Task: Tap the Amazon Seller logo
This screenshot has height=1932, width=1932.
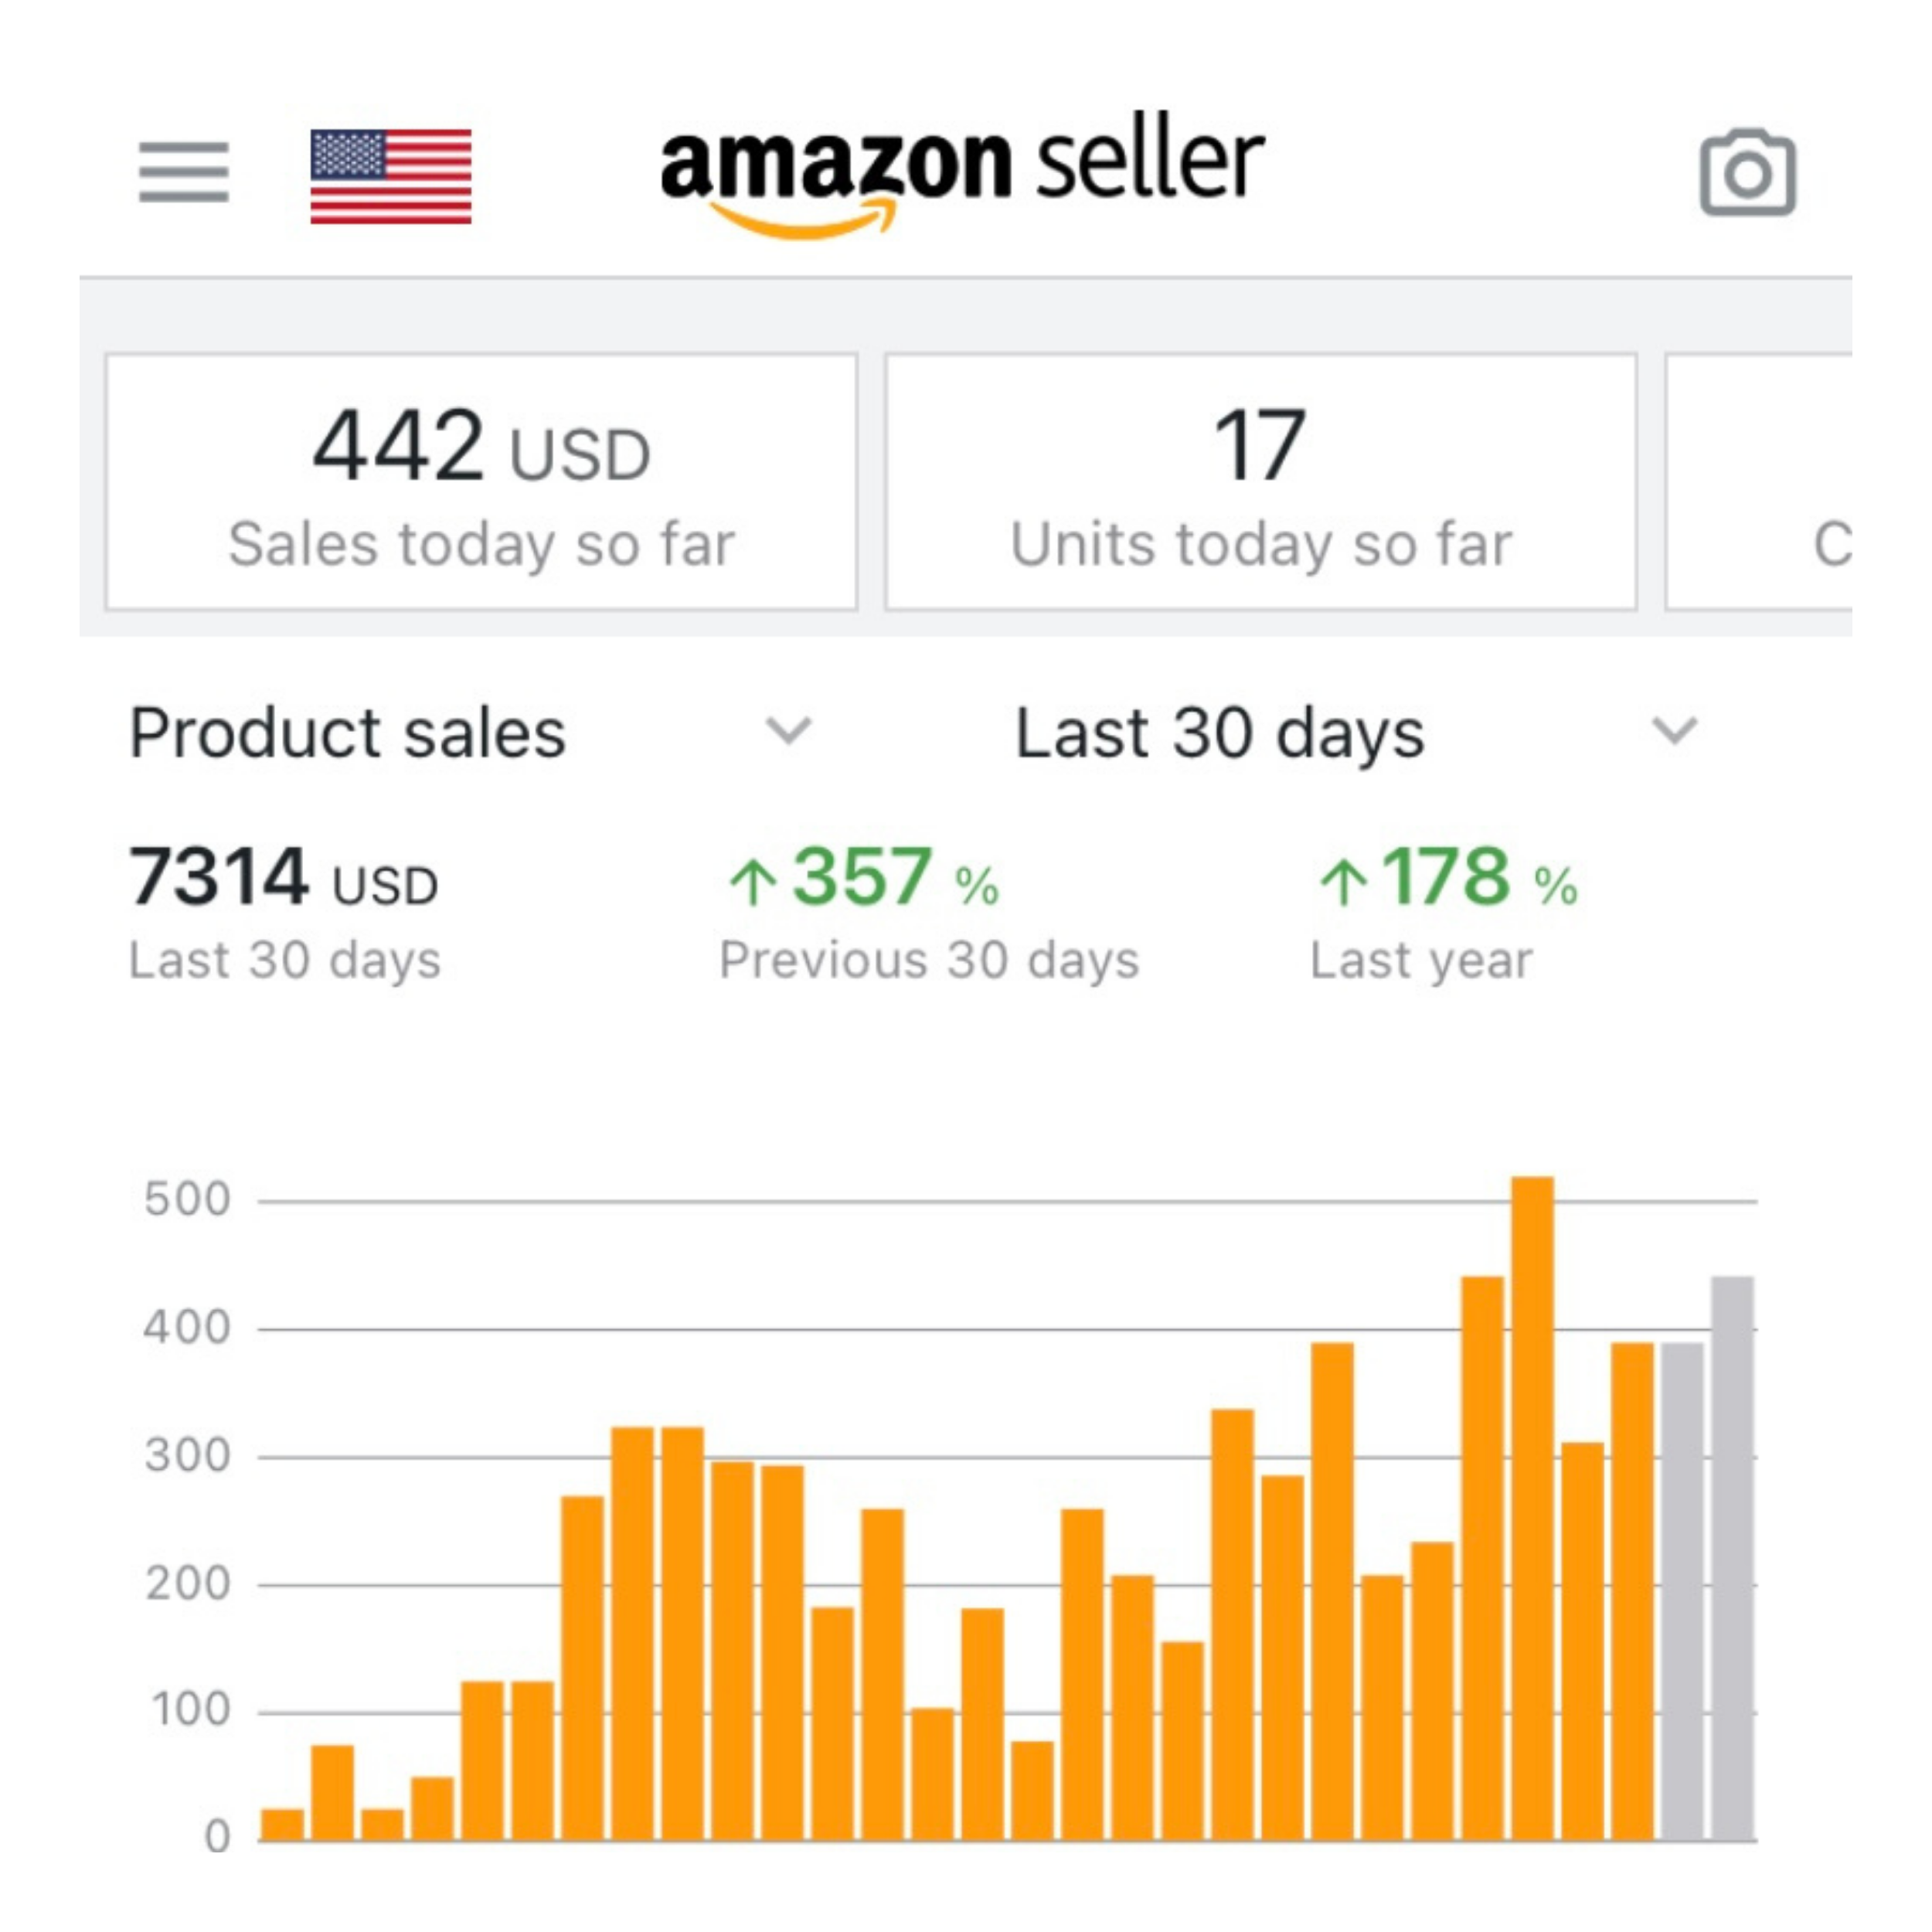Action: click(962, 176)
